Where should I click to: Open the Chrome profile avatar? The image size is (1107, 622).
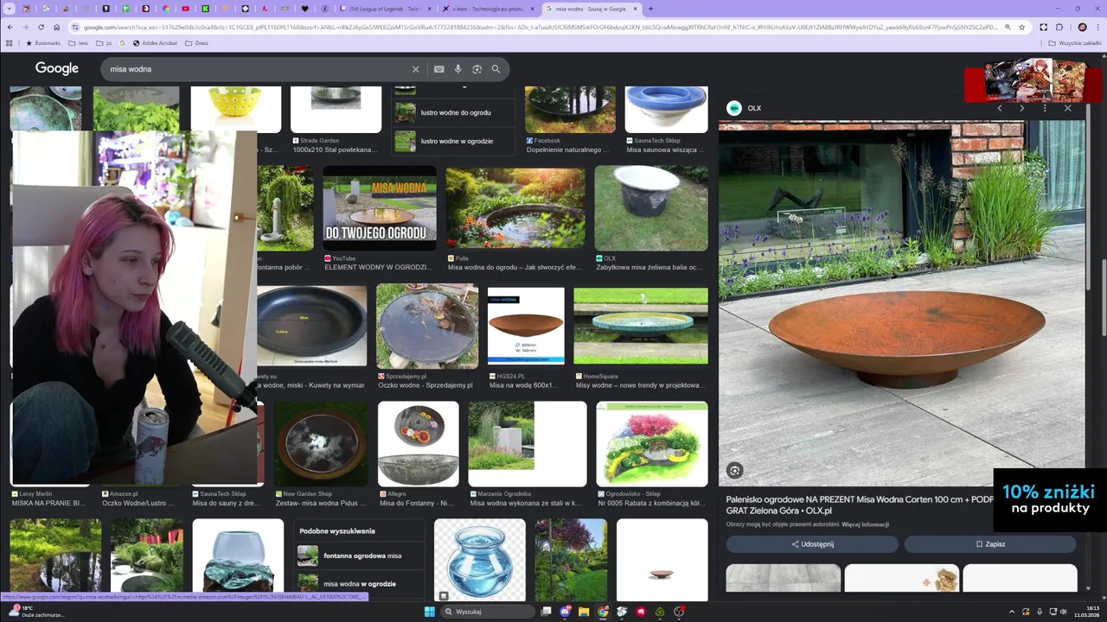tap(1082, 27)
